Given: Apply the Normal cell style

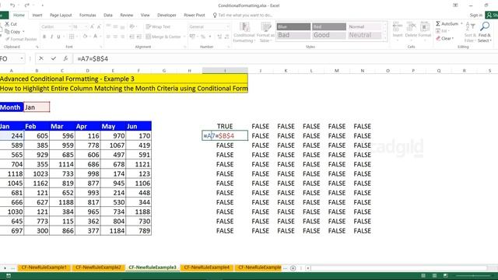Looking at the screenshot, I should click(x=365, y=26).
